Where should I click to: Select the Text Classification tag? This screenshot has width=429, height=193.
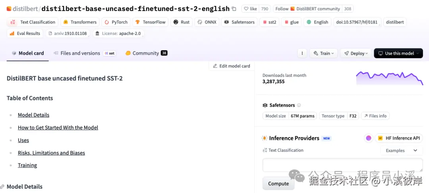click(33, 22)
